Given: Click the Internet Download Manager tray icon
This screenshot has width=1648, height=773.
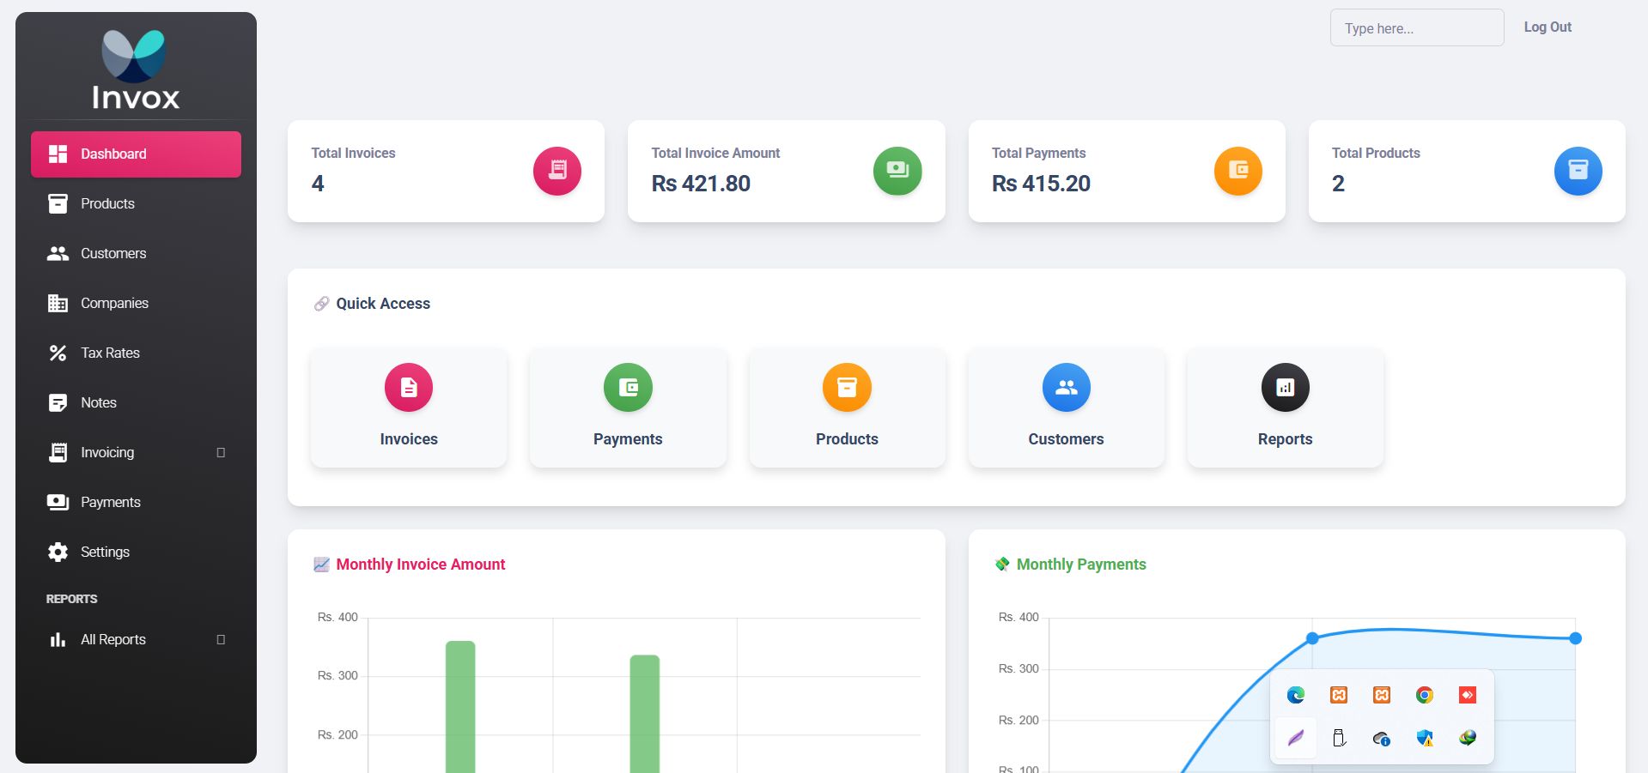Looking at the screenshot, I should click(x=1468, y=738).
